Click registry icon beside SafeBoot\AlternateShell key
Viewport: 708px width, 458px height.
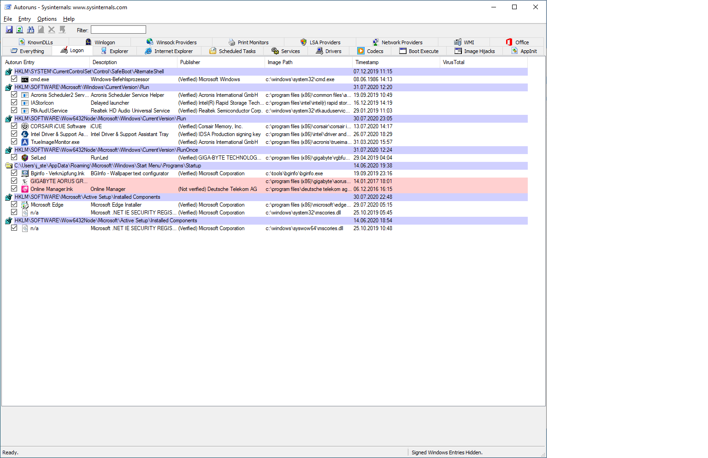click(x=9, y=71)
